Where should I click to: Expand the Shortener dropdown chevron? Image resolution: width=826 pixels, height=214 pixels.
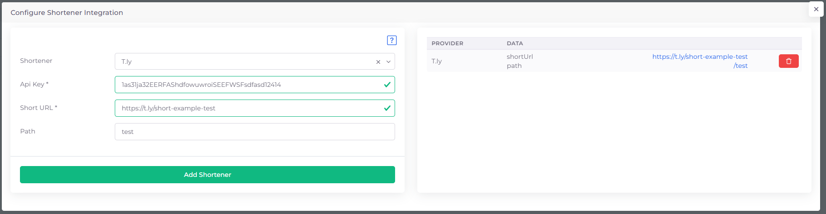pyautogui.click(x=388, y=62)
